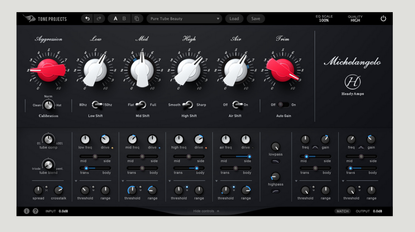Click the Load preset button
The width and height of the screenshot is (415, 232).
[x=234, y=19]
